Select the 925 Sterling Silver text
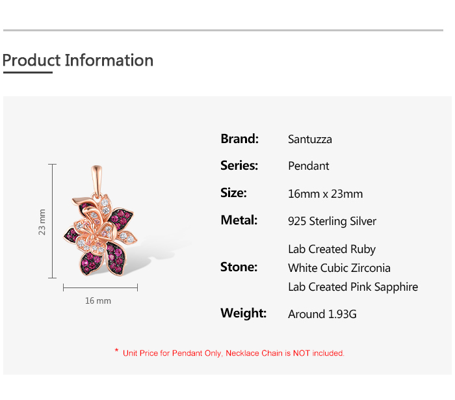Screen dimensions: 455x400 point(332,221)
